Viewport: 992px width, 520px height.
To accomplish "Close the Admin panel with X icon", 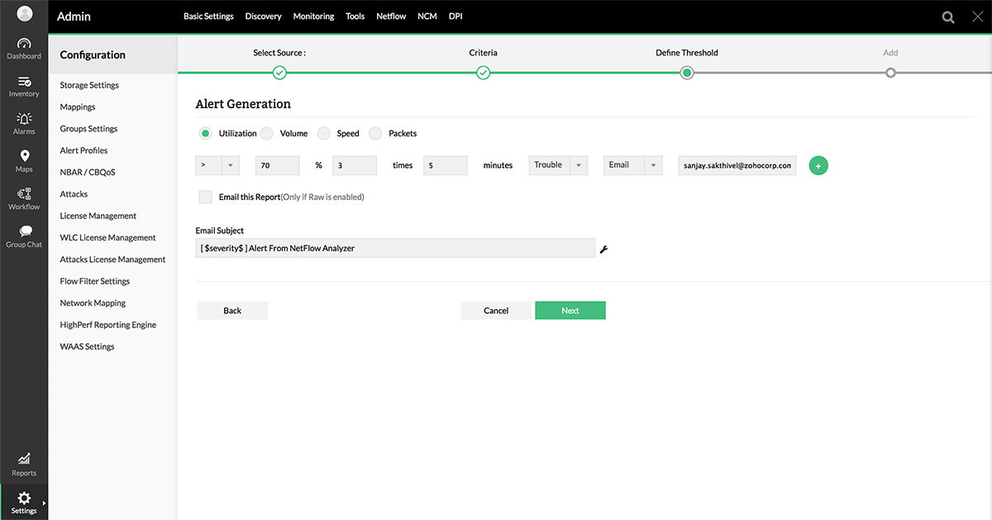I will (977, 17).
